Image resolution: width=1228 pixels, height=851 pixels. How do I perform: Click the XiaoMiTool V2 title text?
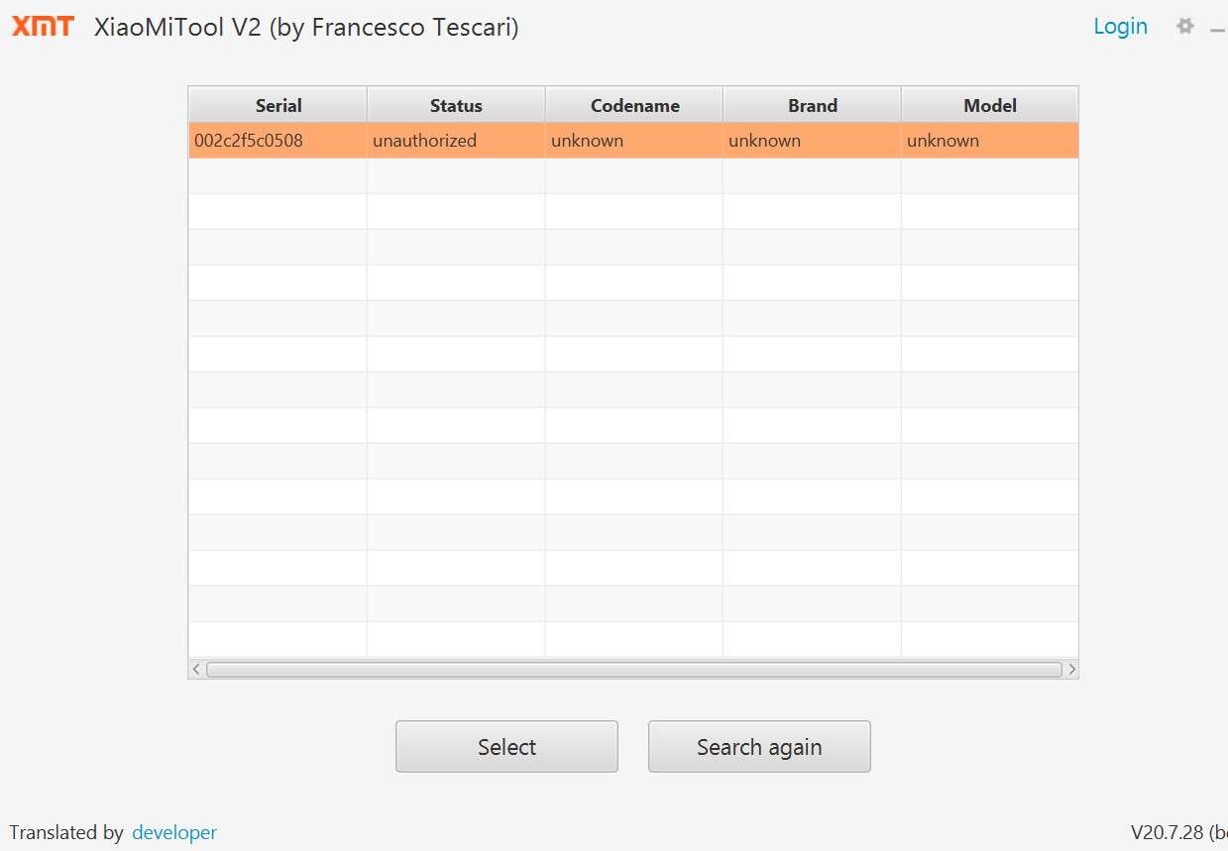pyautogui.click(x=304, y=27)
